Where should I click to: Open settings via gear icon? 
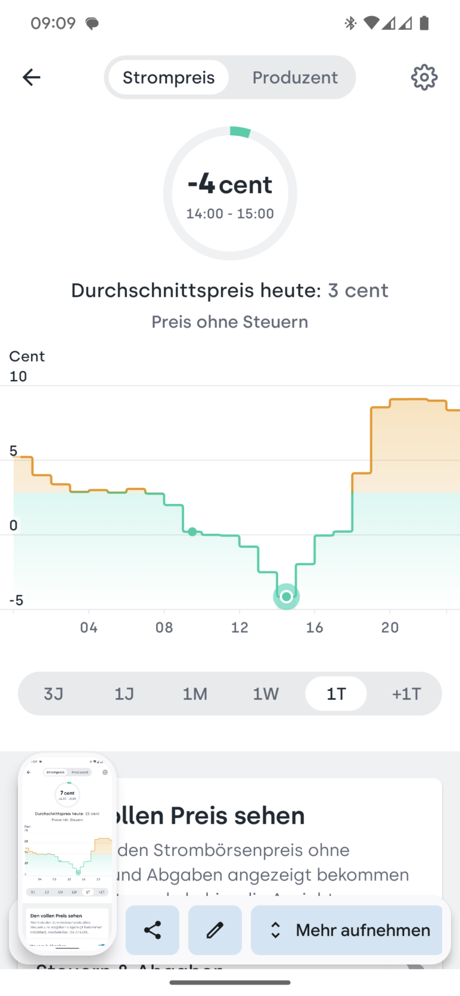point(424,77)
